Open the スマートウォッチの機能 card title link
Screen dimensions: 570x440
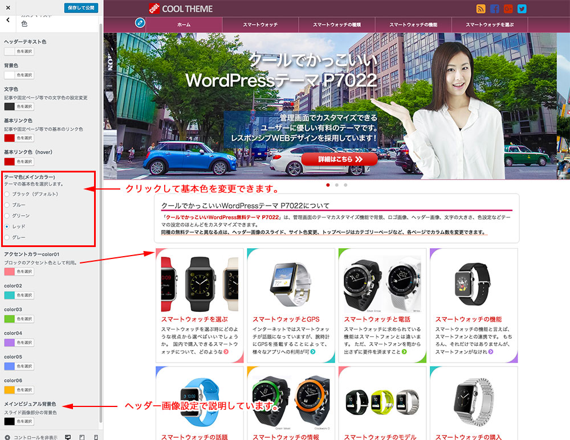tap(469, 319)
